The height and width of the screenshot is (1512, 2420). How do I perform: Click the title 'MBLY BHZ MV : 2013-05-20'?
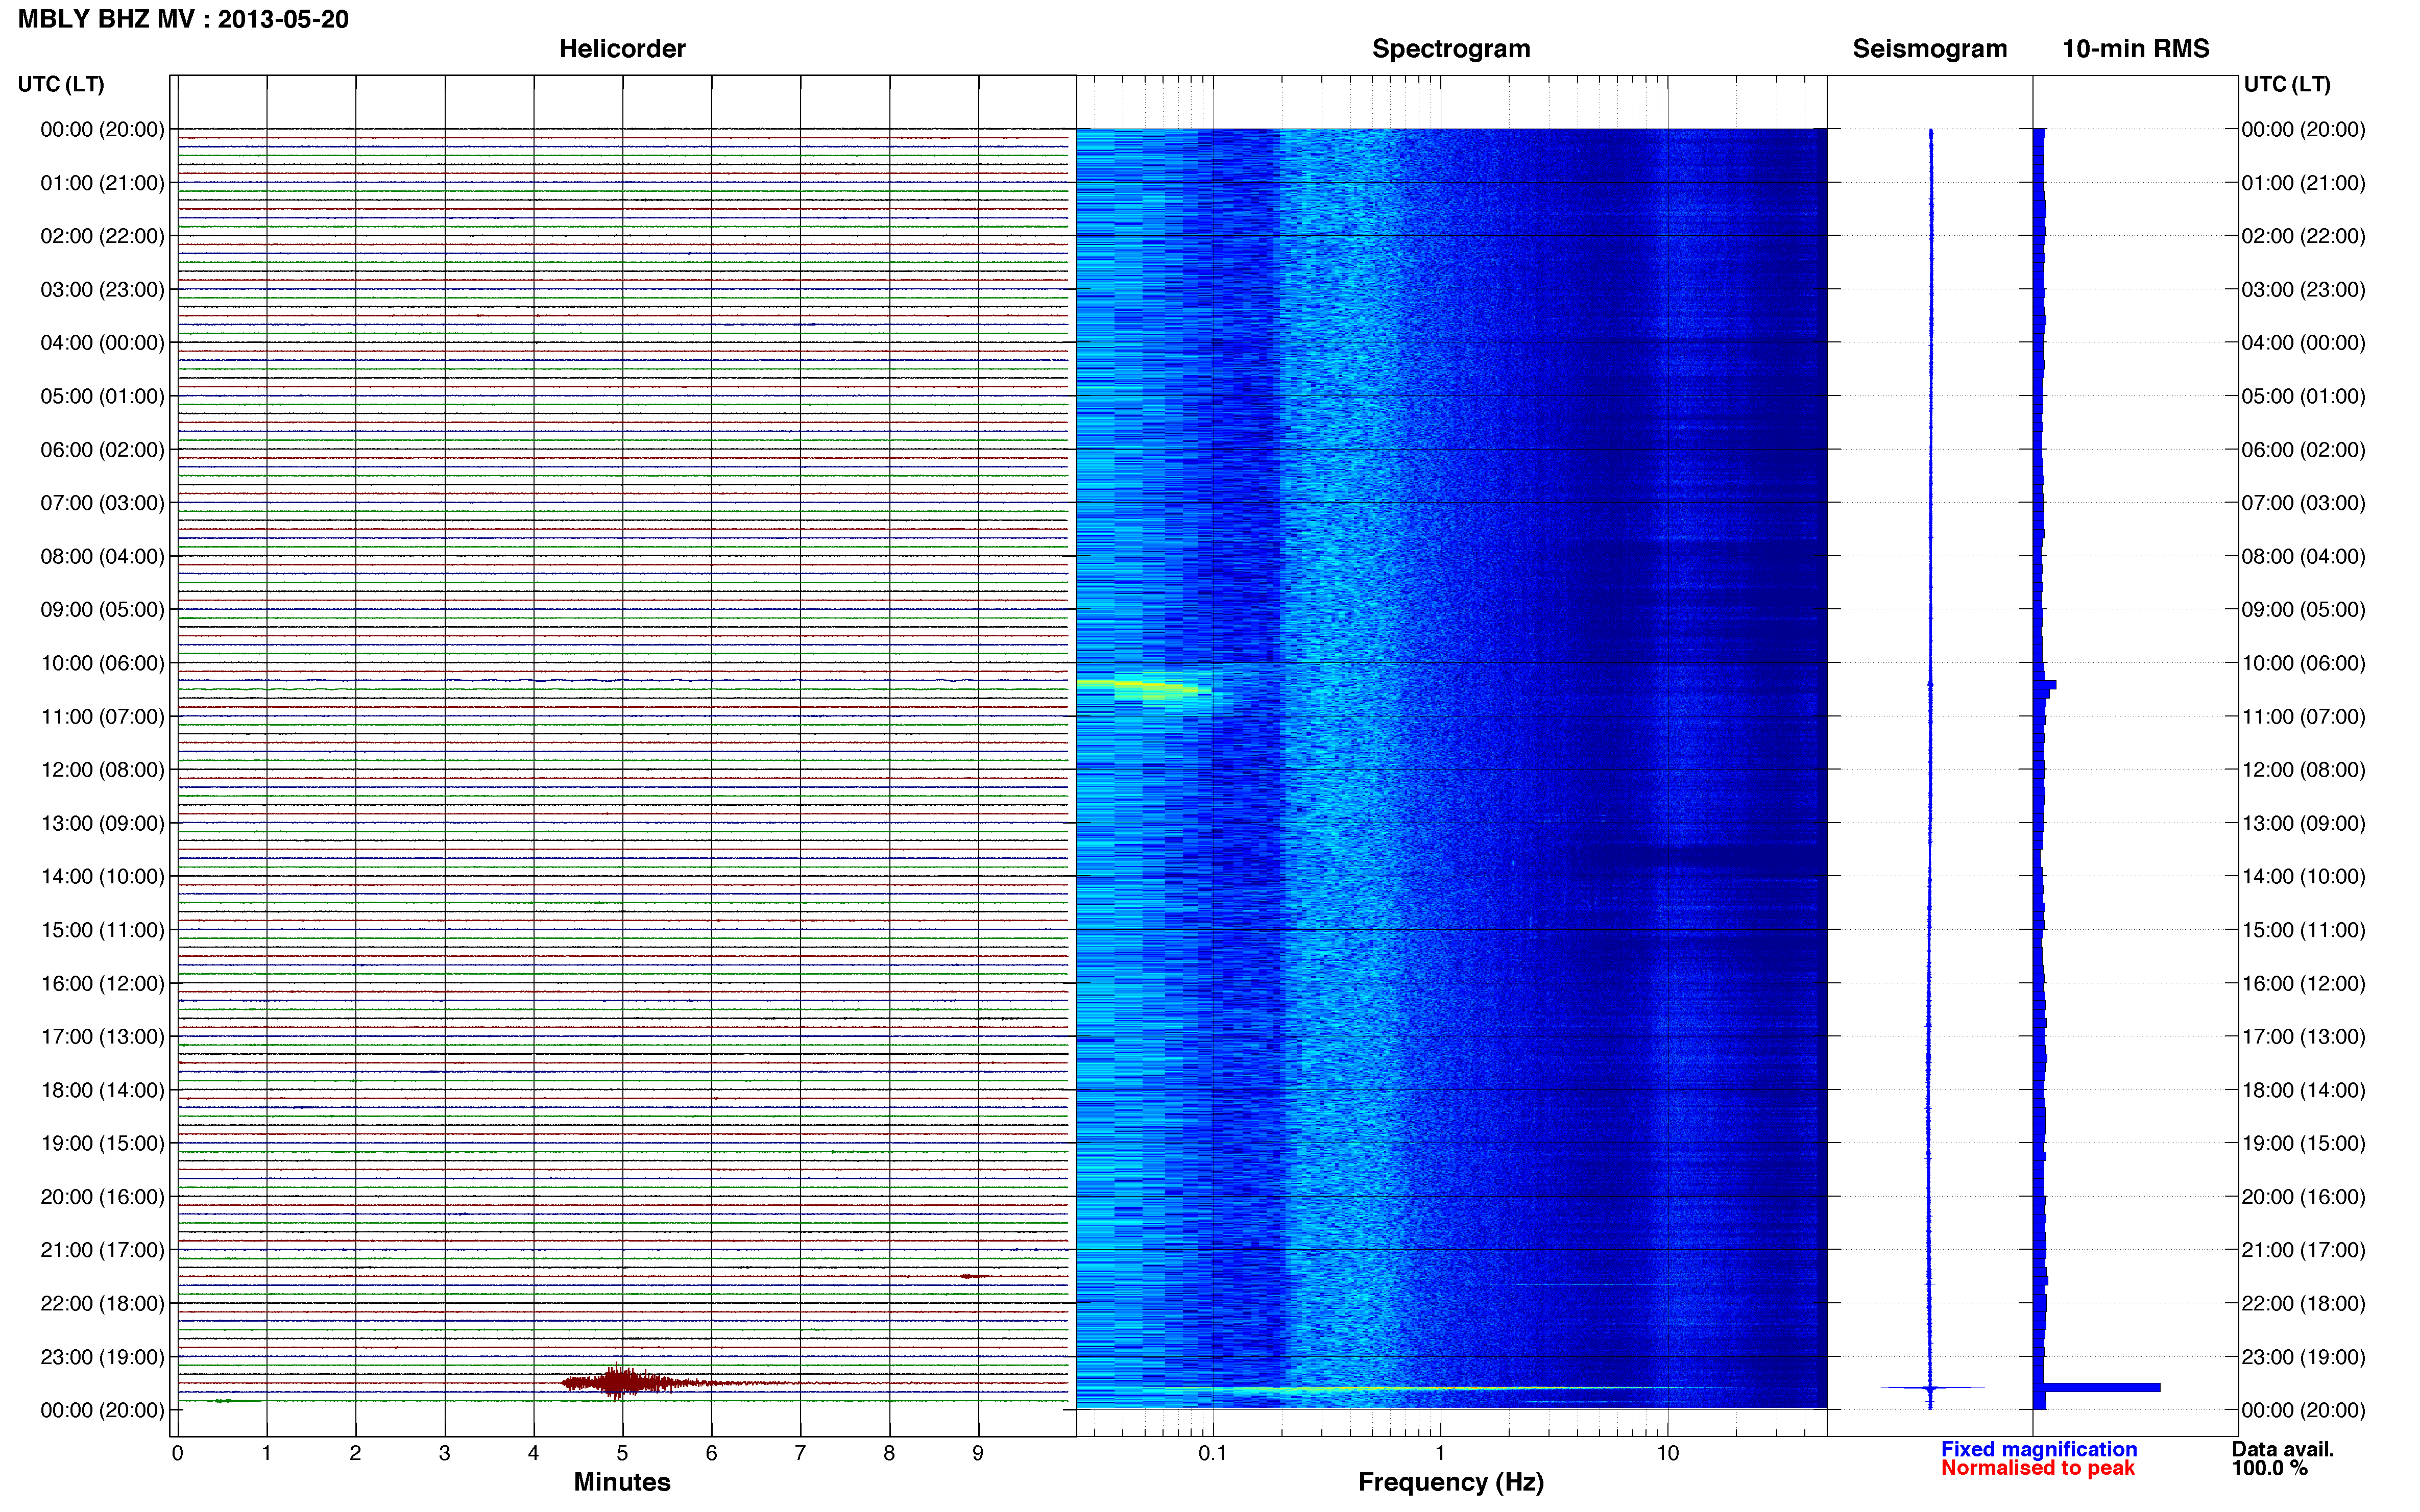click(183, 19)
